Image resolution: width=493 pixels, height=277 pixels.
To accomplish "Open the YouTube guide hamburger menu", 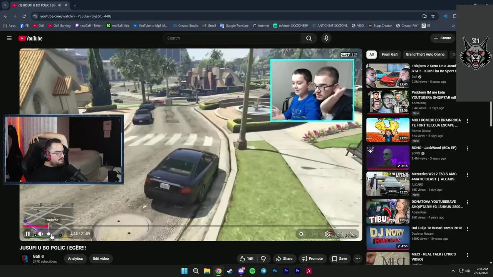I will coord(9,38).
